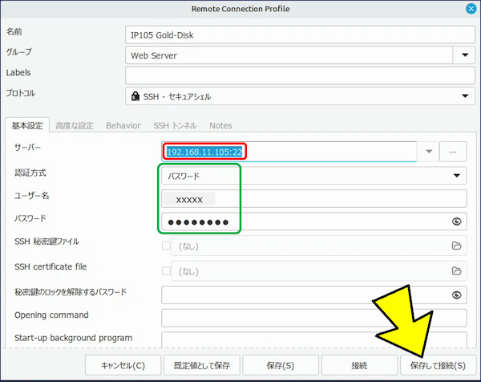
Task: Click 既定値として保存 button
Action: (202, 365)
